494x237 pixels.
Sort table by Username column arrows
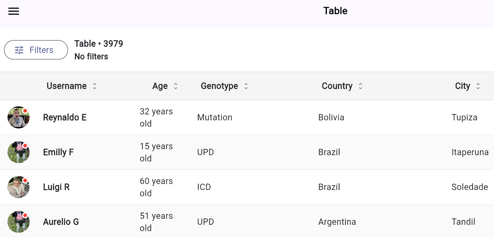click(95, 86)
